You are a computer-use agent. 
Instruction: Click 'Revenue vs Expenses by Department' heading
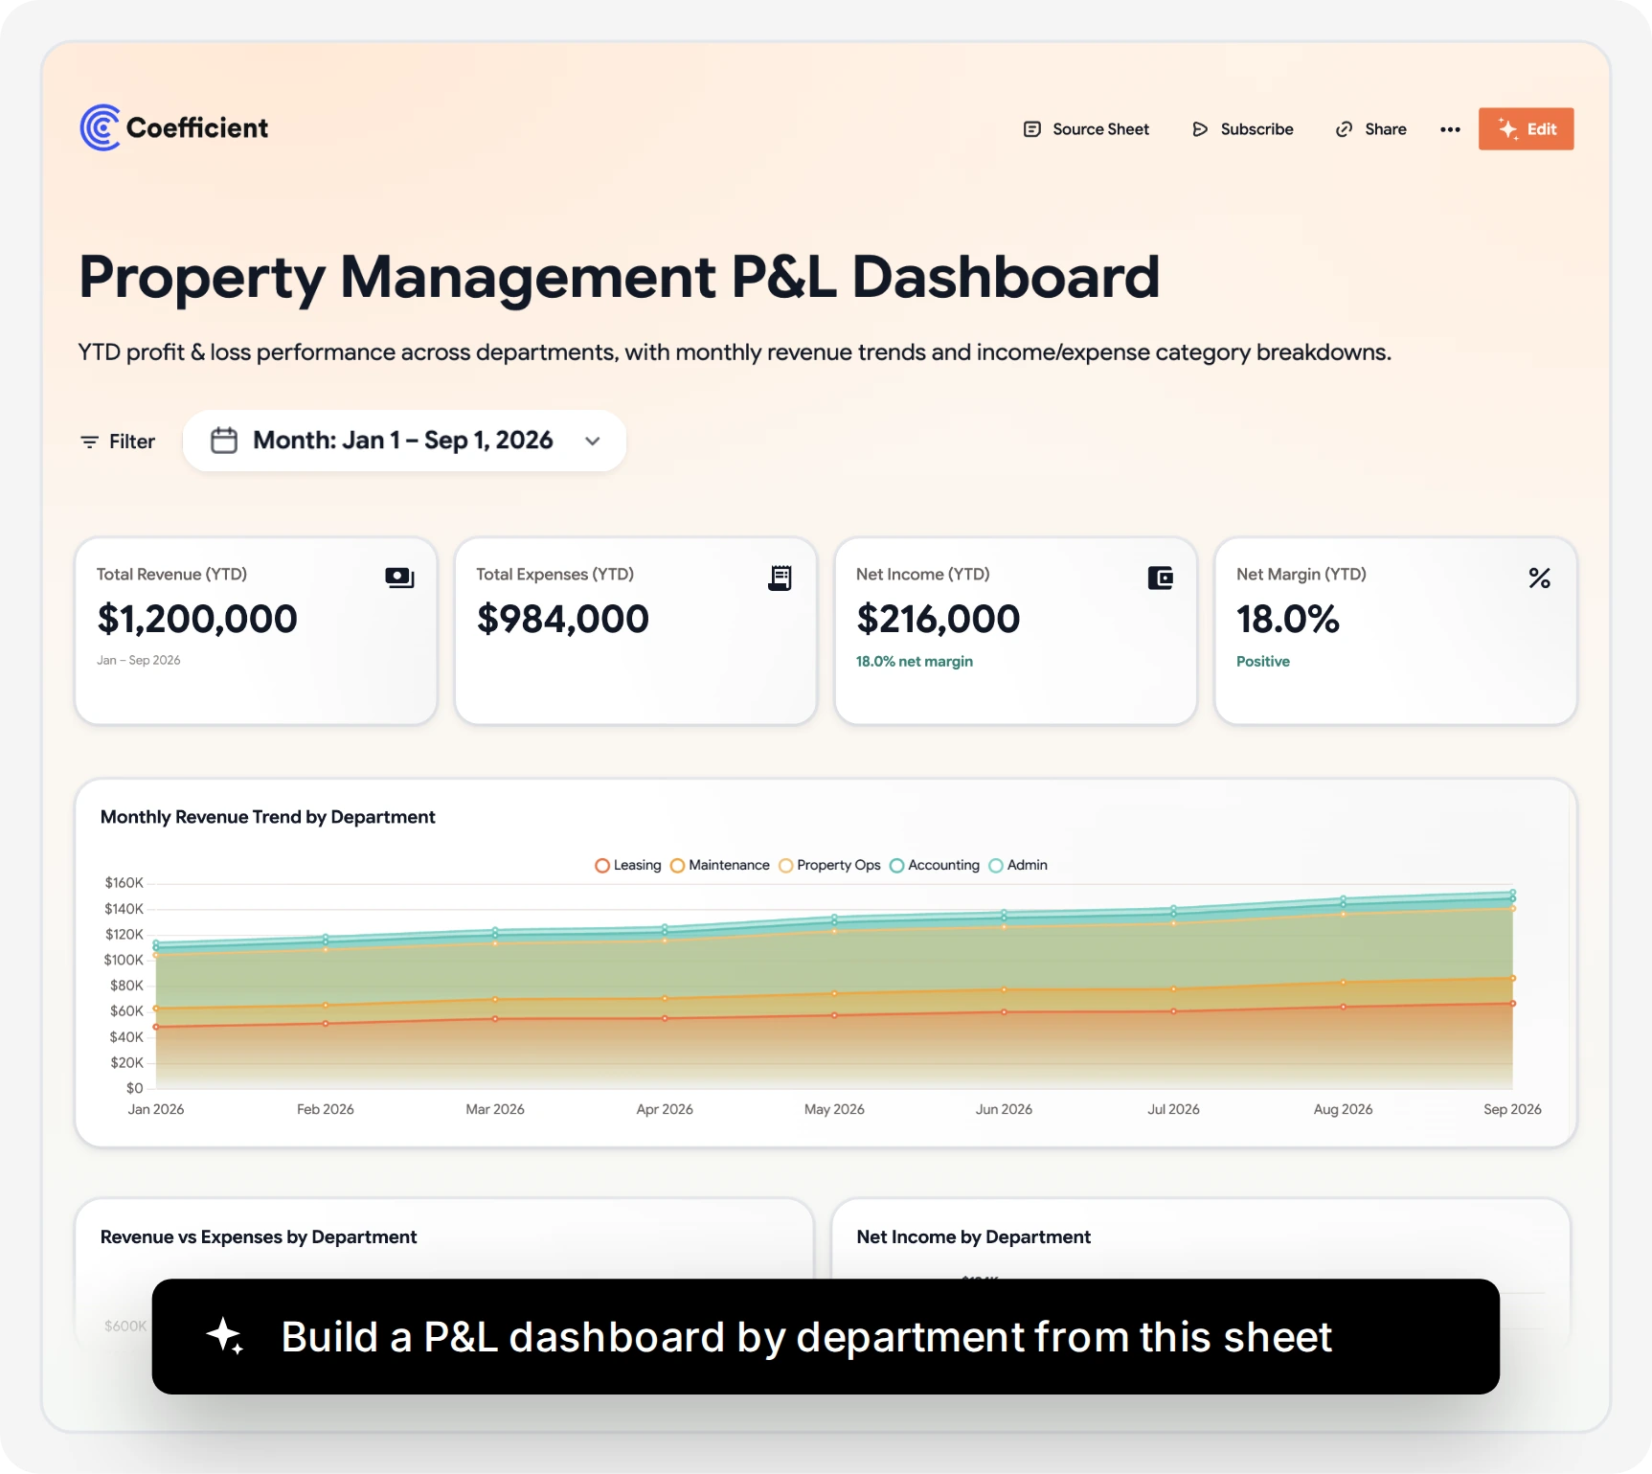click(259, 1236)
